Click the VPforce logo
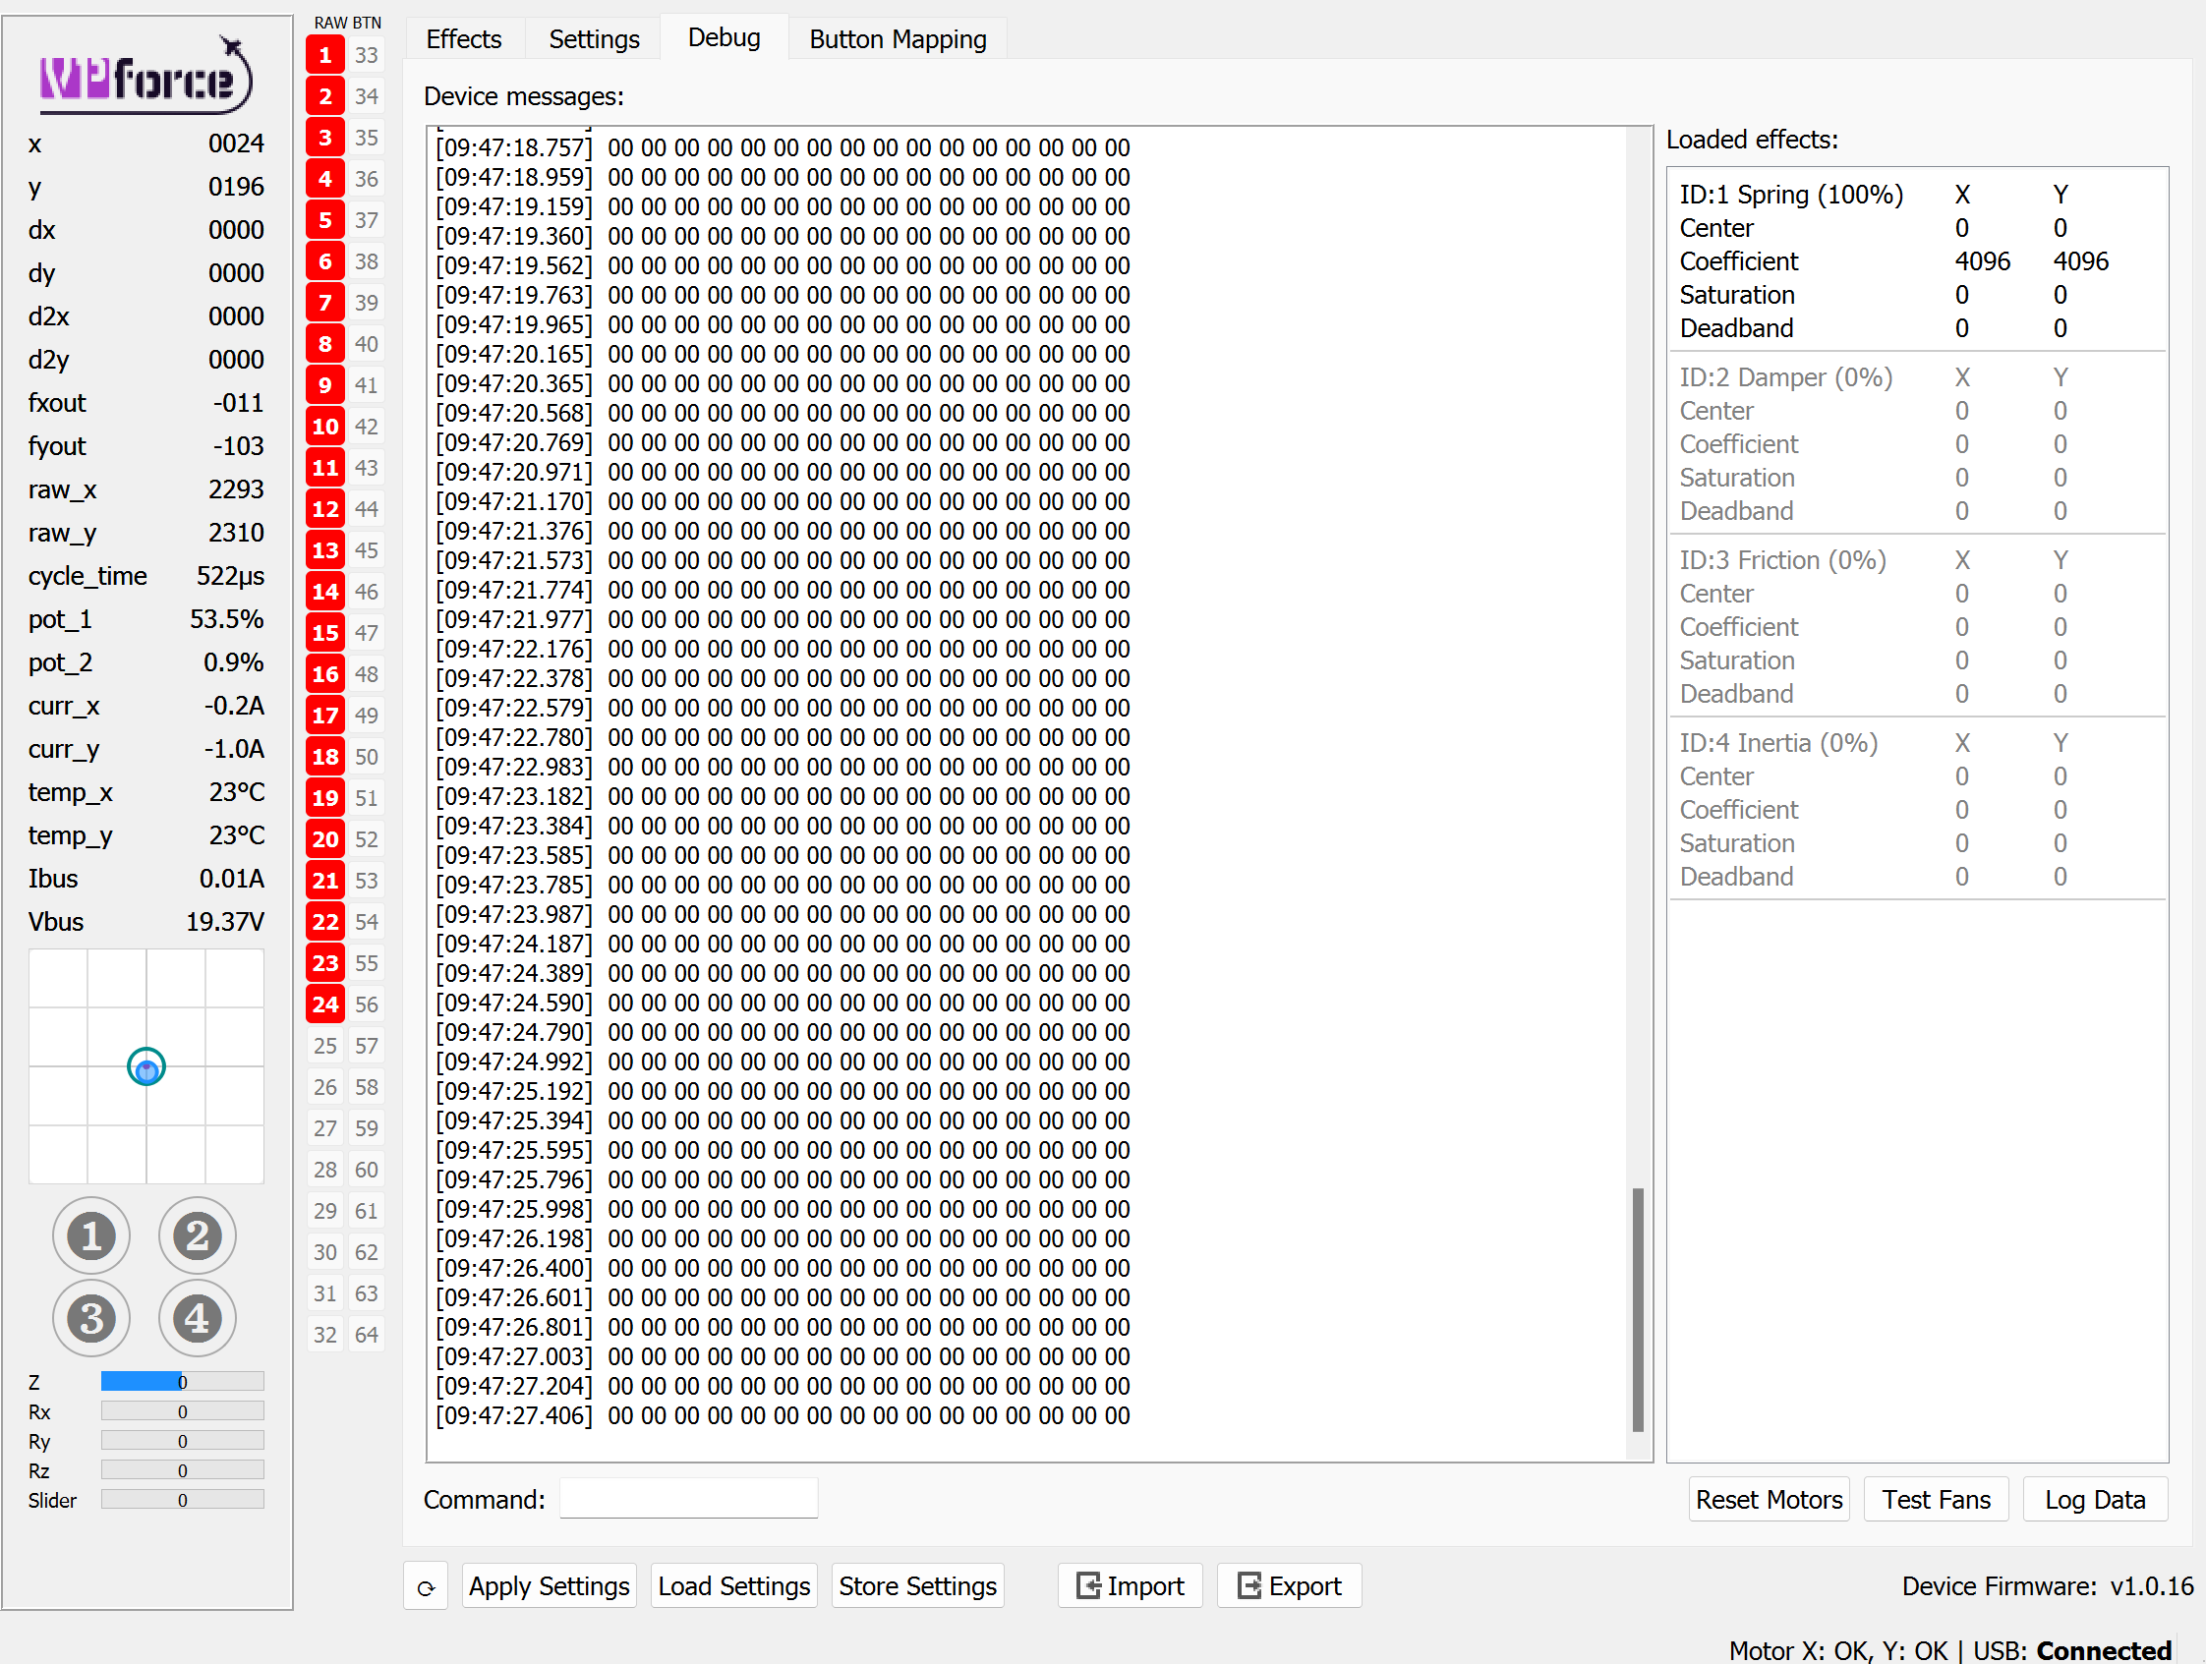This screenshot has height=1664, width=2206. (145, 78)
